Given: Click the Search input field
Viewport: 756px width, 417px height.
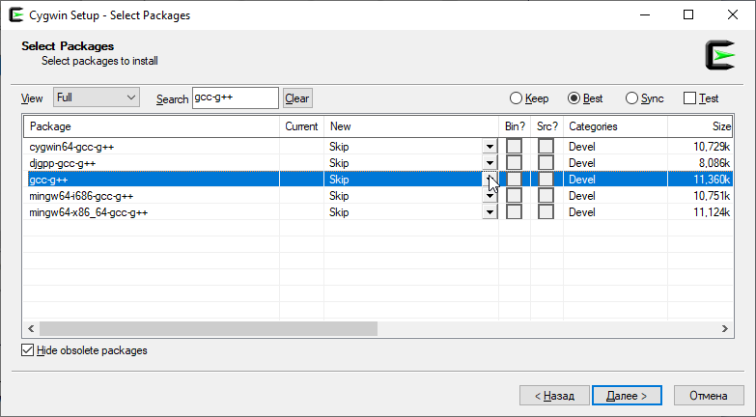Looking at the screenshot, I should pyautogui.click(x=236, y=97).
